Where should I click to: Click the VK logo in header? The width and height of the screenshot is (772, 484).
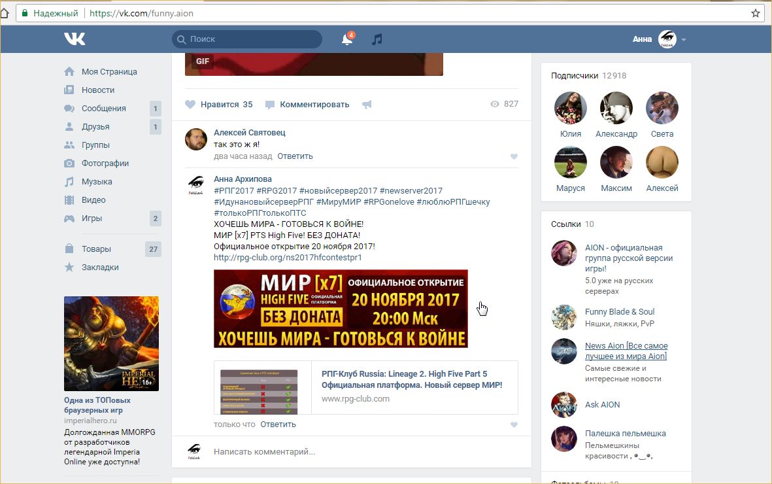pyautogui.click(x=75, y=39)
